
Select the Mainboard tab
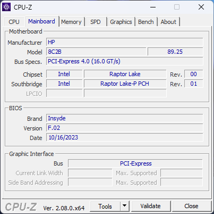tap(41, 21)
